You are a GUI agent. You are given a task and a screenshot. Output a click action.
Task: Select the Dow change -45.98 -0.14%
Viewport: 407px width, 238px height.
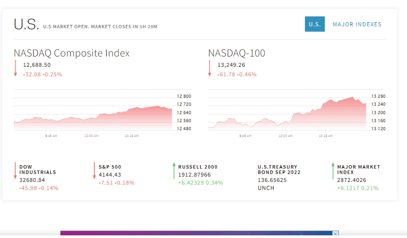click(39, 188)
